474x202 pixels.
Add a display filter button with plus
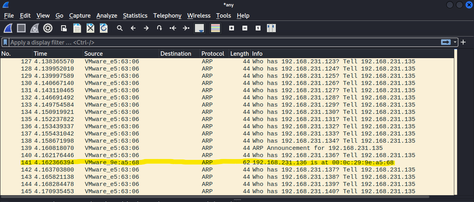pos(463,42)
